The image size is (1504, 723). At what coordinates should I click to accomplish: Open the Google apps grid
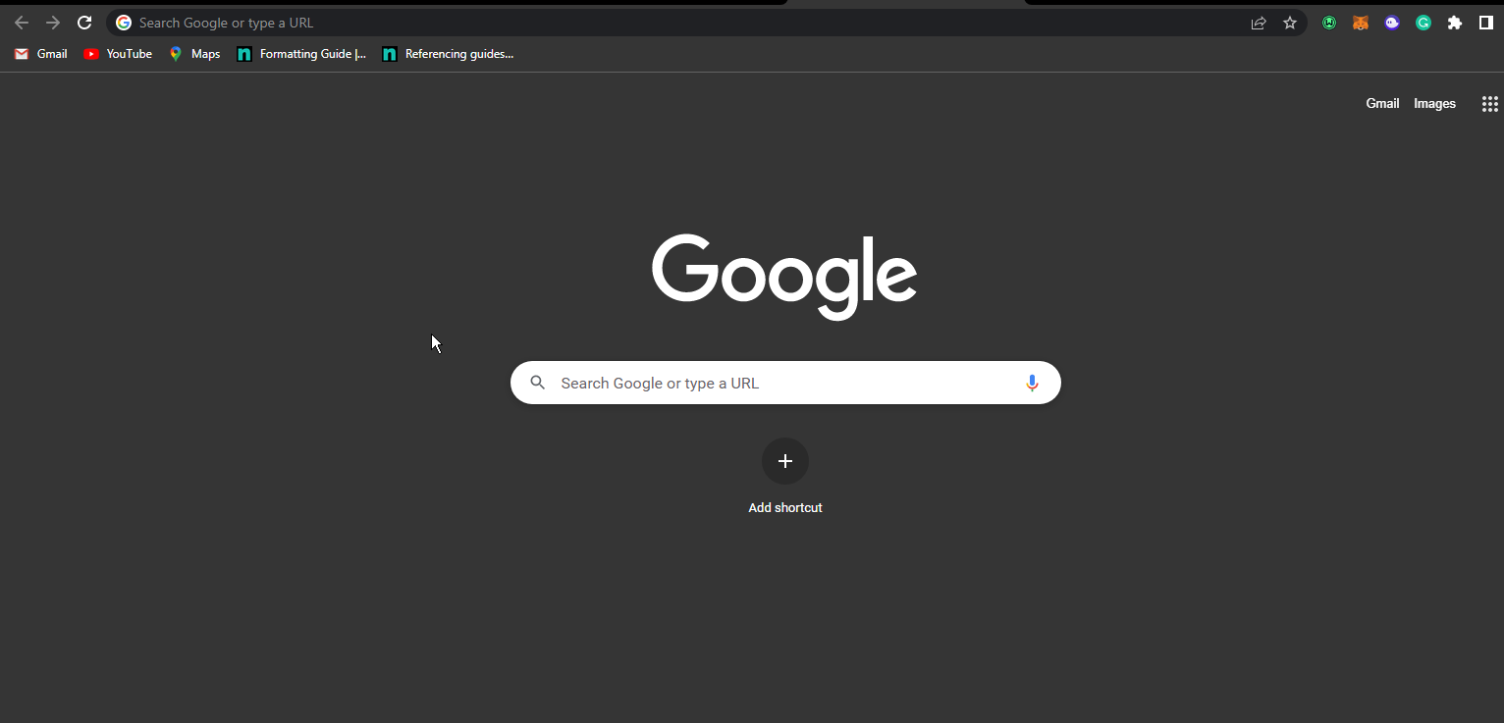pyautogui.click(x=1489, y=104)
